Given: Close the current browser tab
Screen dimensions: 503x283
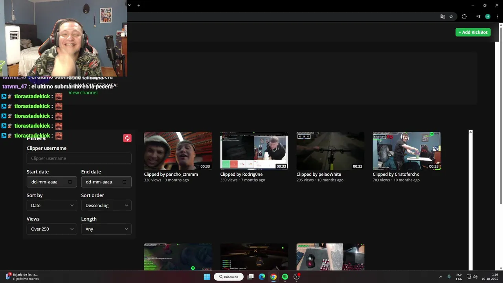Looking at the screenshot, I should pos(129,5).
